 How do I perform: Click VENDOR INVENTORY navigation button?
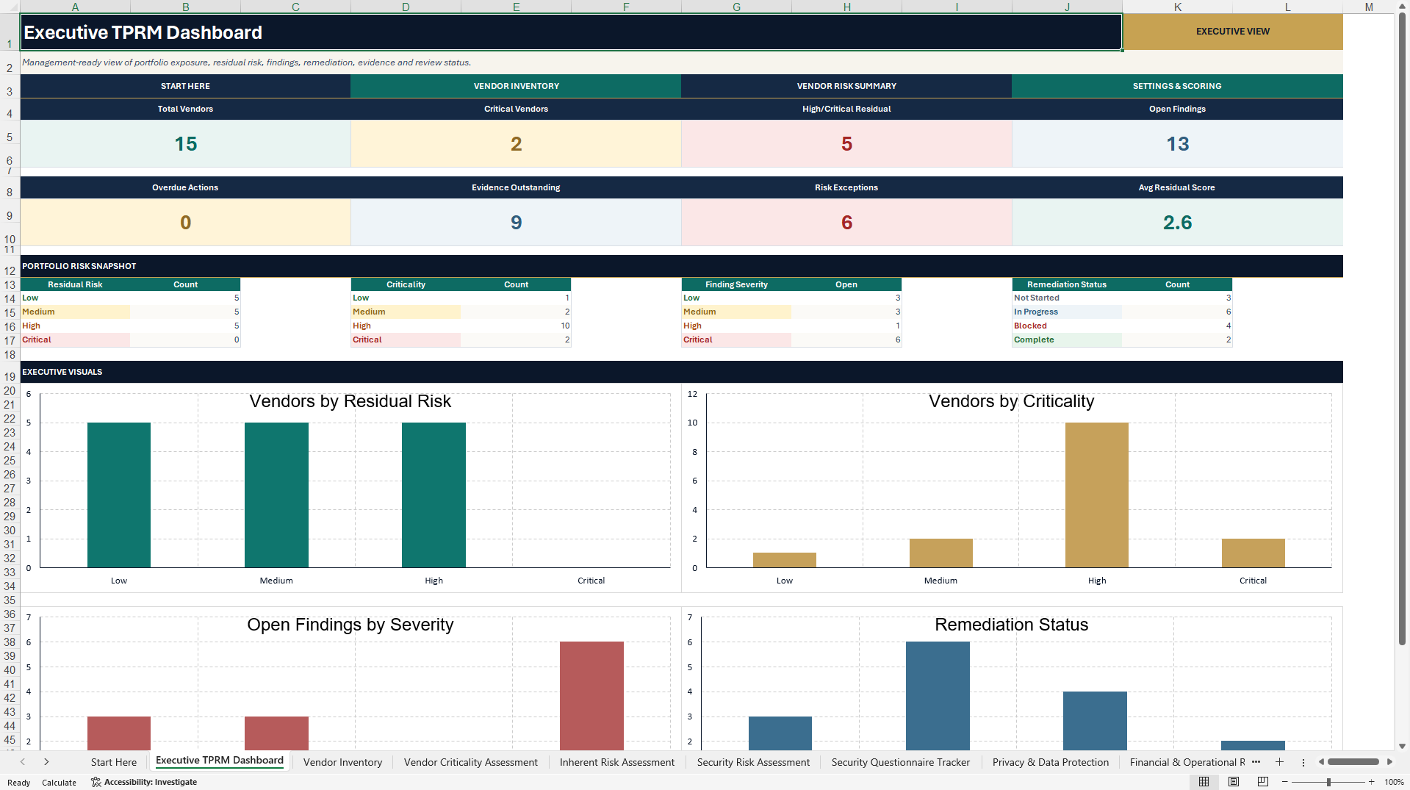click(516, 86)
